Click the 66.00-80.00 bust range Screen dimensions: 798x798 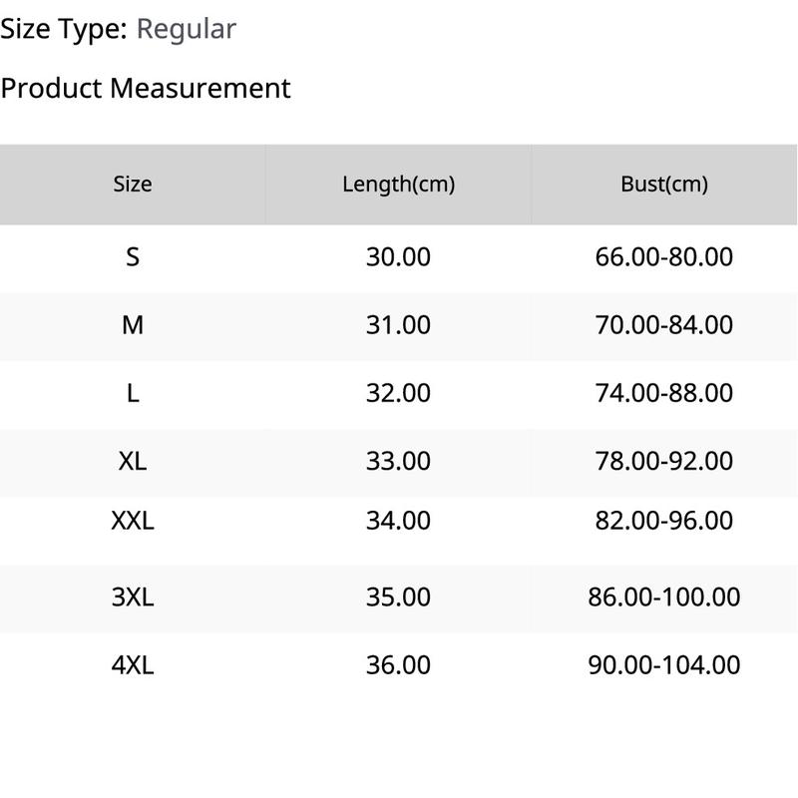tap(664, 257)
